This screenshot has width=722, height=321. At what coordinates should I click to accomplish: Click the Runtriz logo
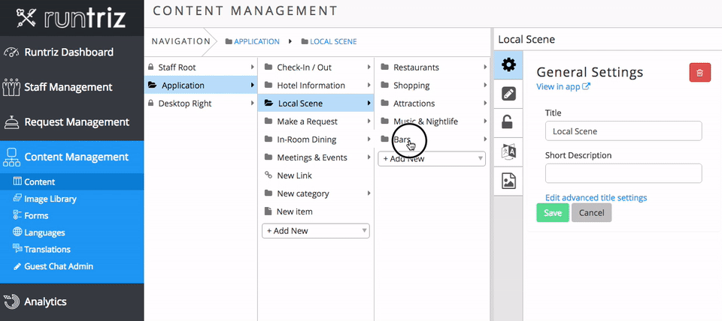(x=71, y=18)
